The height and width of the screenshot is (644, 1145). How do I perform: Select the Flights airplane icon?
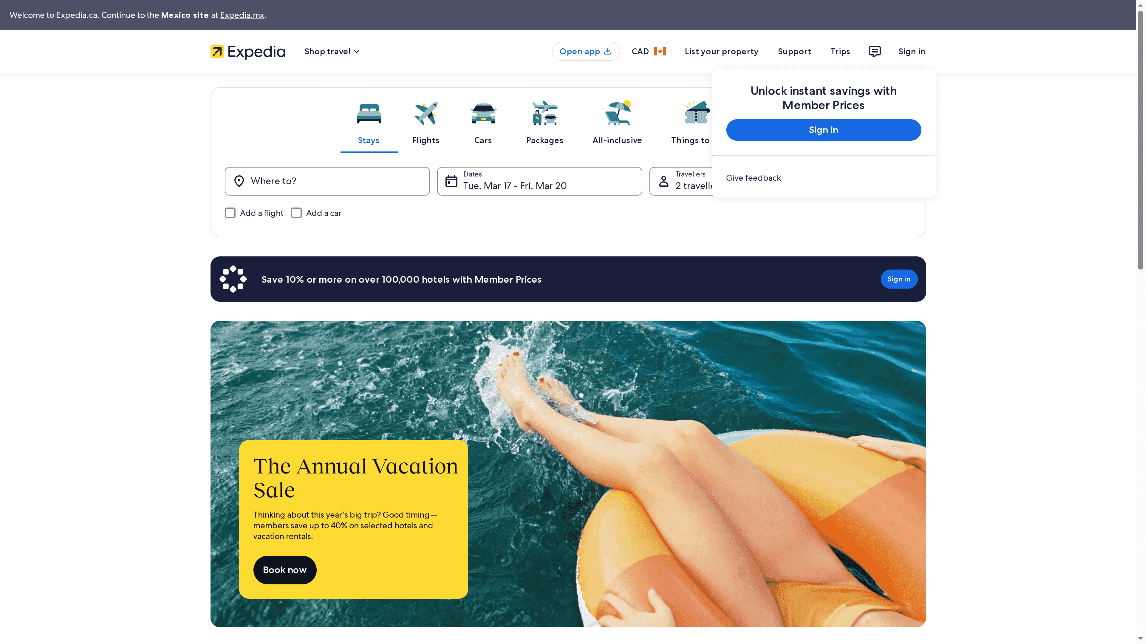[x=425, y=113]
